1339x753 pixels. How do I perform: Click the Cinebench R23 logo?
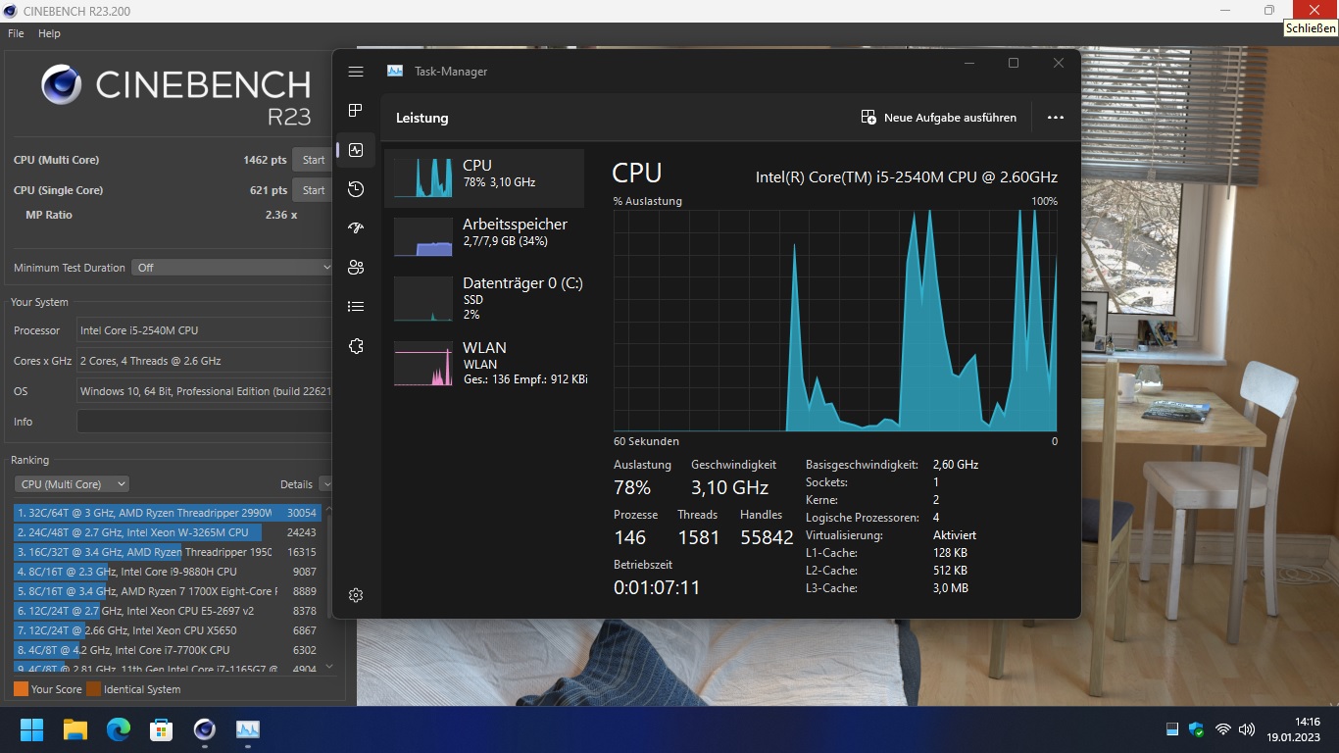176,95
